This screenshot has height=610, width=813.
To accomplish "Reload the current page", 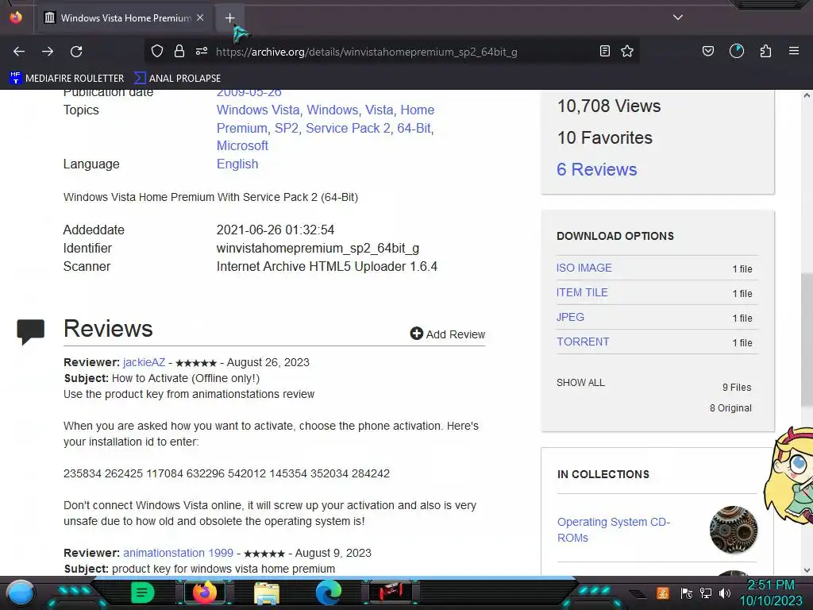I will tap(76, 52).
